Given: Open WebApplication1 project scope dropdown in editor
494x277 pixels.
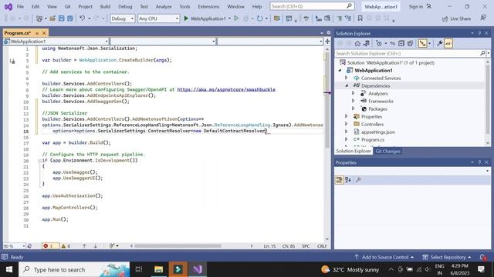Looking at the screenshot, I should click(56, 41).
